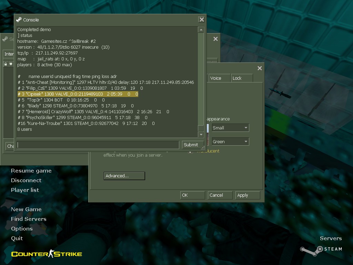Click the Console window resize grip

click(x=203, y=148)
